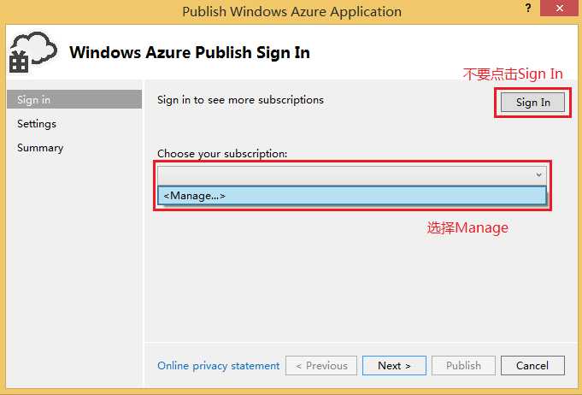Select the <Manage...> dropdown entry
This screenshot has width=582, height=395.
tap(352, 196)
